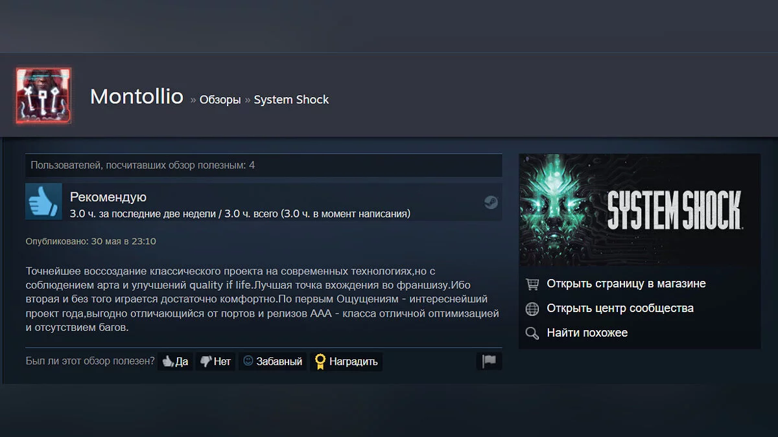778x437 pixels.
Task: Click the helpful users count bar
Action: tap(264, 165)
